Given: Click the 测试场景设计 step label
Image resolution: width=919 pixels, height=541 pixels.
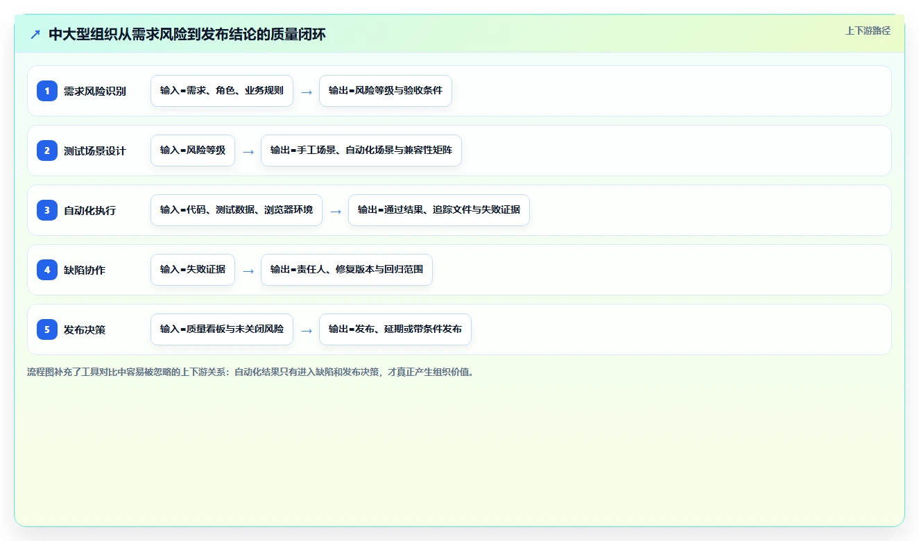Looking at the screenshot, I should [95, 151].
